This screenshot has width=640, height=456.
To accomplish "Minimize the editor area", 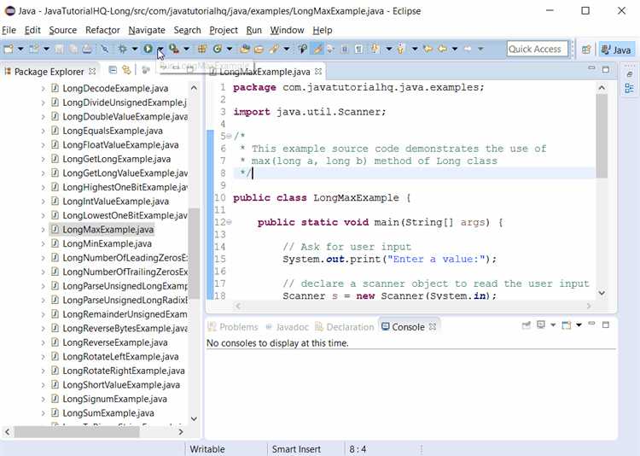I will coord(591,68).
